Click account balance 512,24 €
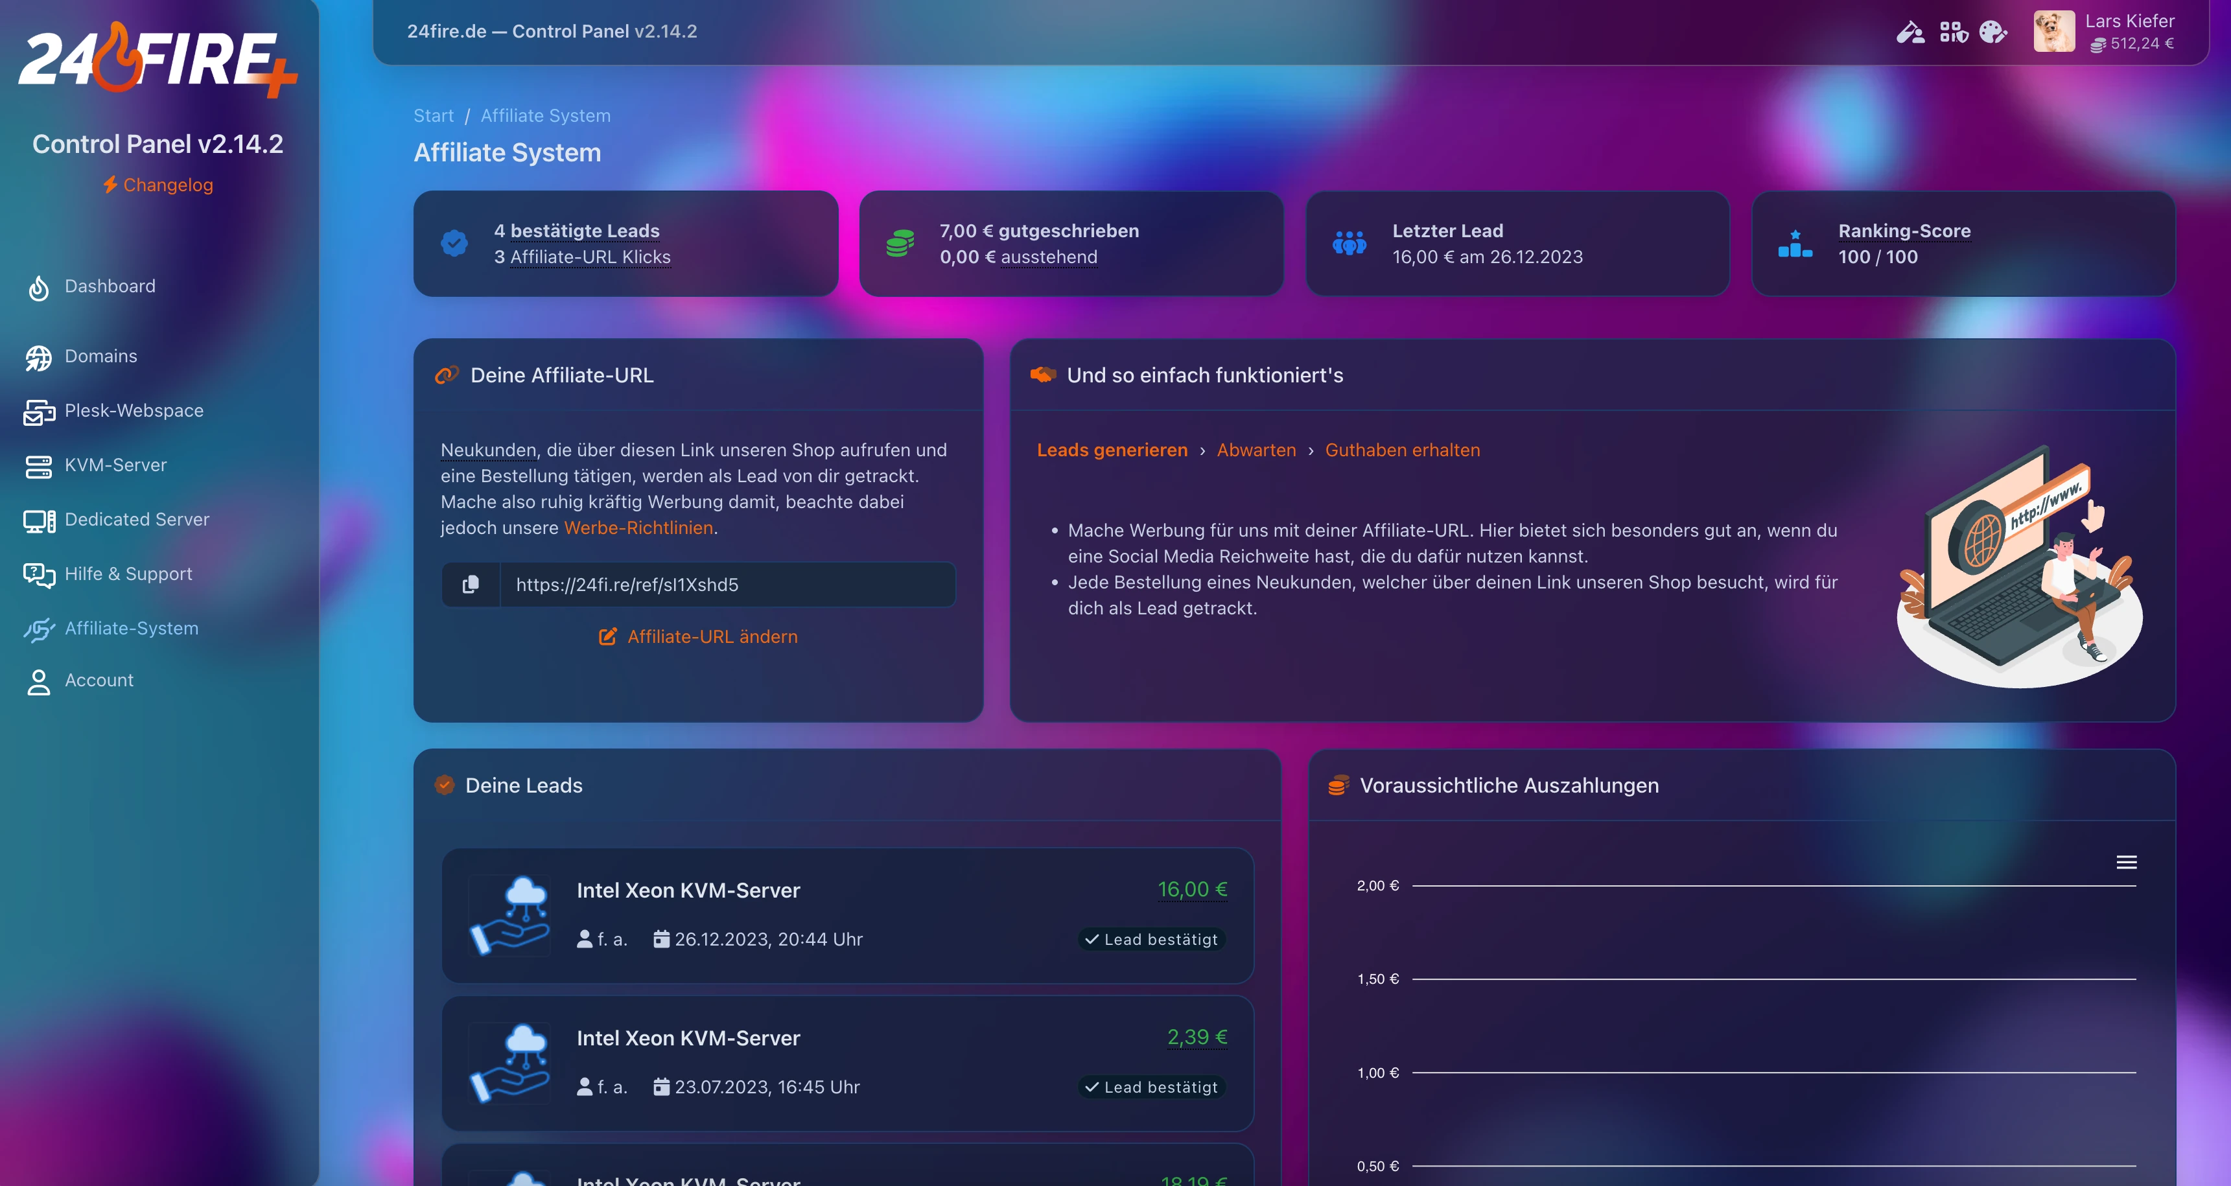 [2132, 43]
